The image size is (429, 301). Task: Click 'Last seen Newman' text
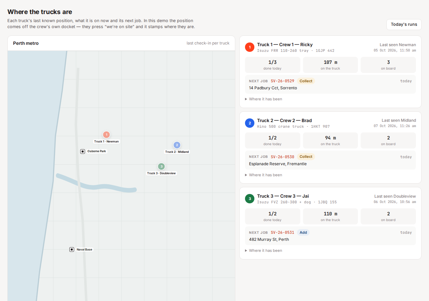click(x=398, y=44)
